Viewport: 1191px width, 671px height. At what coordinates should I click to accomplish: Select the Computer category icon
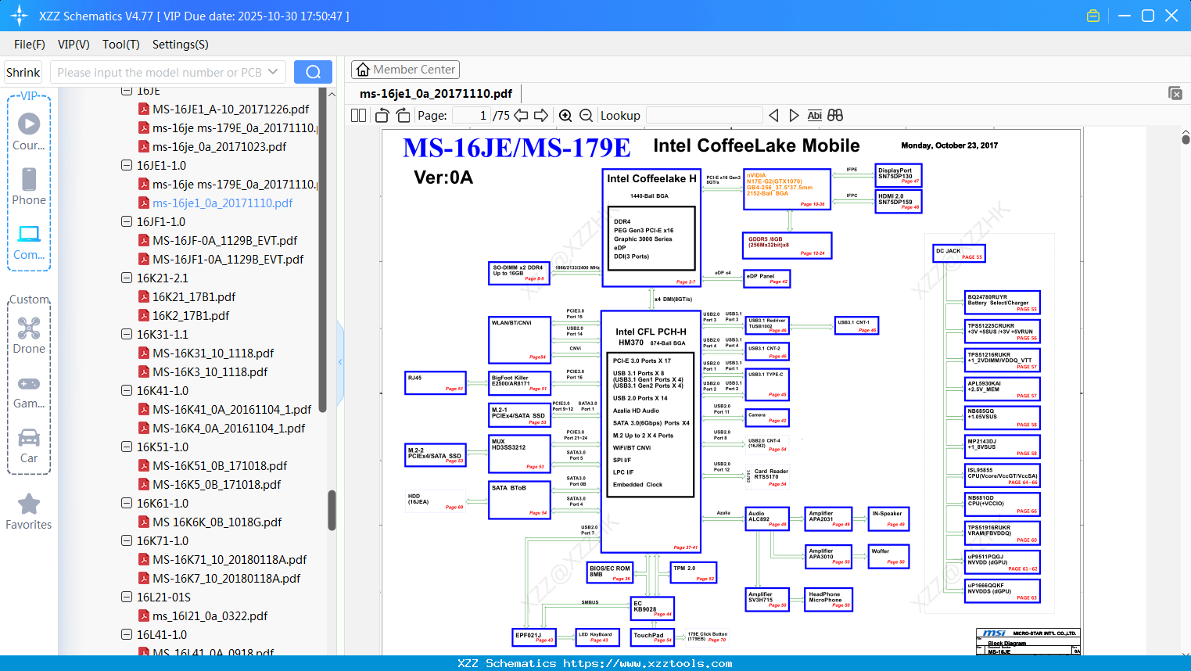pos(29,242)
